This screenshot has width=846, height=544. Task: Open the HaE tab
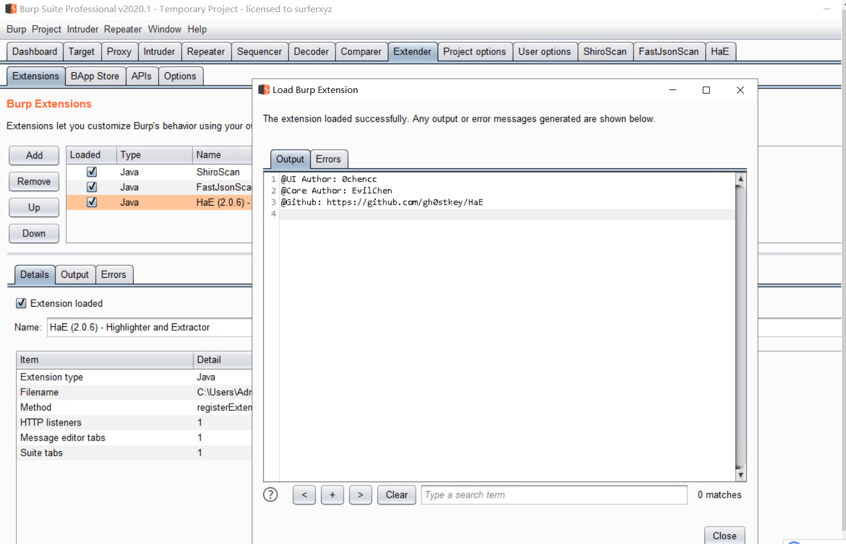coord(720,51)
